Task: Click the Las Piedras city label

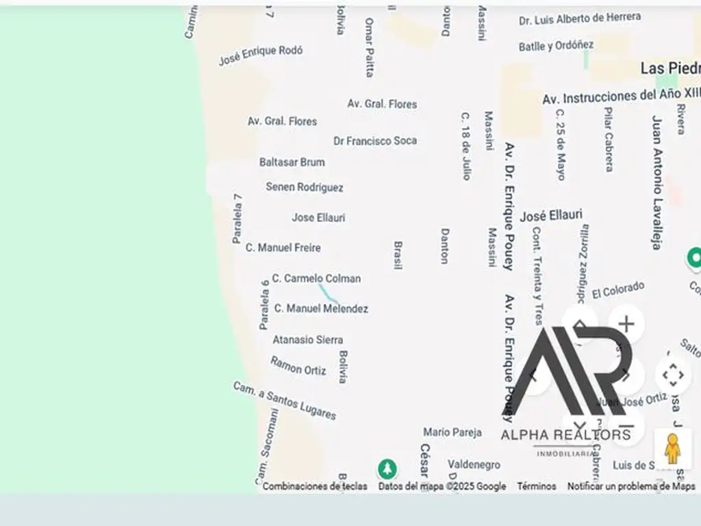Action: (670, 68)
